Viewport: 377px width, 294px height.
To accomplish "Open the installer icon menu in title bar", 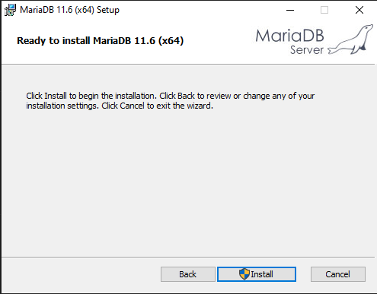I will [10, 10].
